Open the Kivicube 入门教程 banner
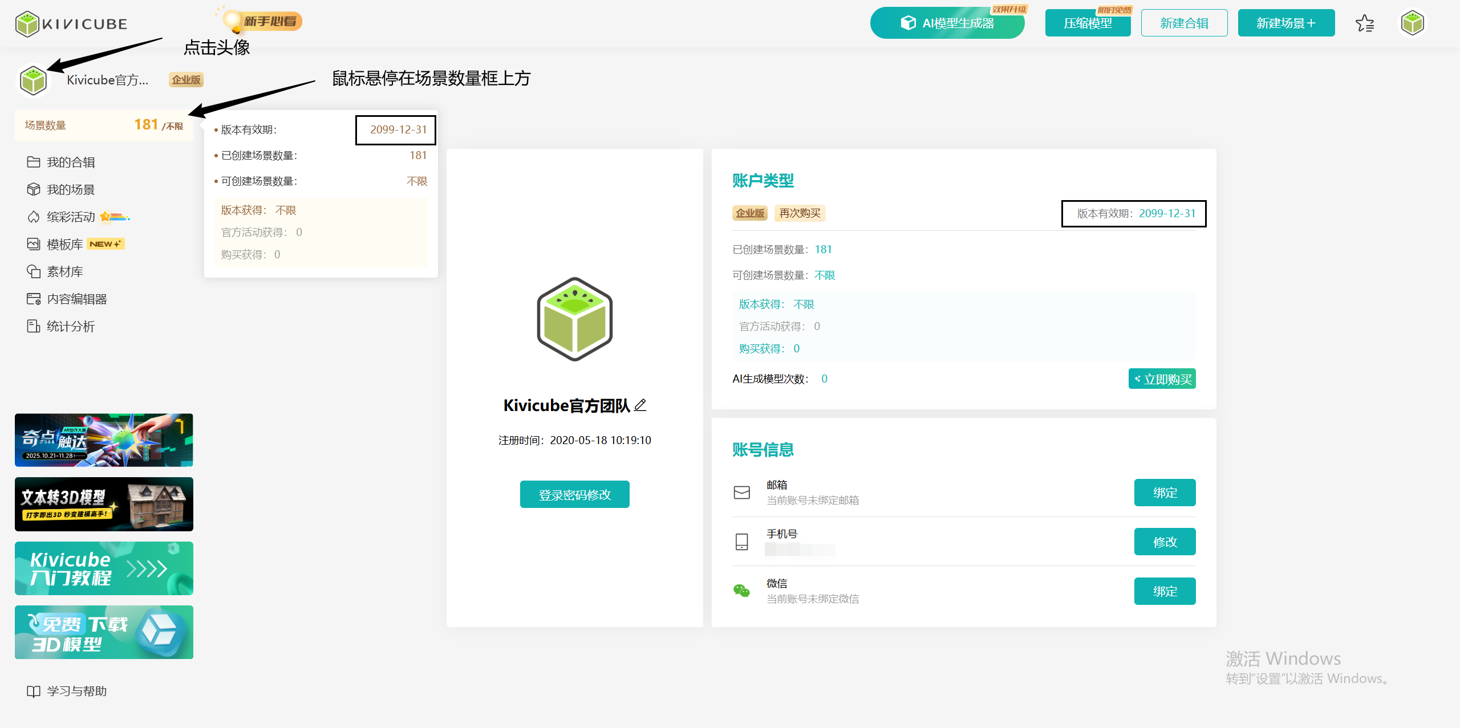Viewport: 1460px width, 728px height. point(104,568)
